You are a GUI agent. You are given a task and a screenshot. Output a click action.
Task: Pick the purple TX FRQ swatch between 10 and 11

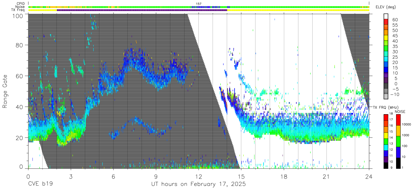point(386,160)
